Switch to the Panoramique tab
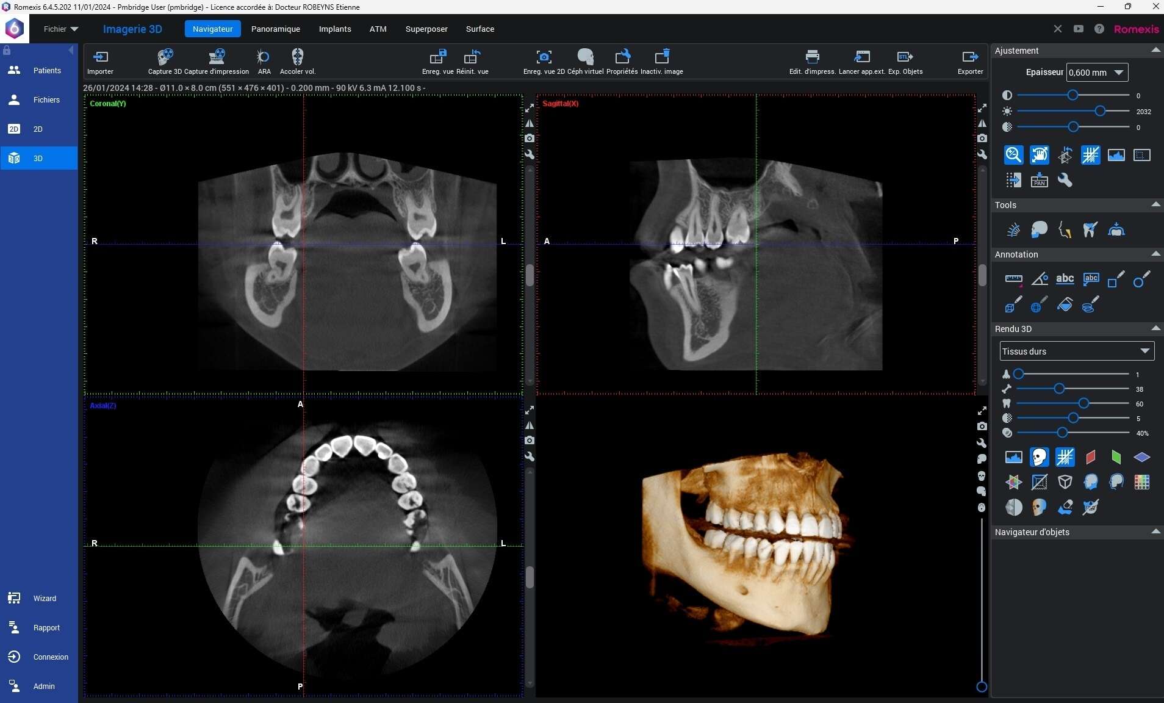1164x703 pixels. 276,29
